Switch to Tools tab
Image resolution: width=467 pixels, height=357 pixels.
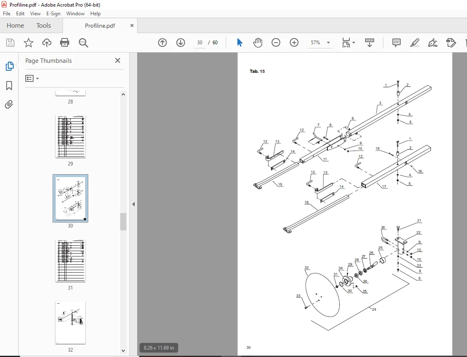[44, 26]
